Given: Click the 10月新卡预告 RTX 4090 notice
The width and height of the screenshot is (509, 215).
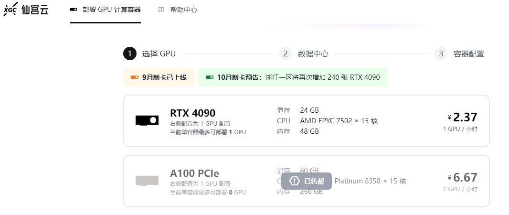Looking at the screenshot, I should (293, 77).
